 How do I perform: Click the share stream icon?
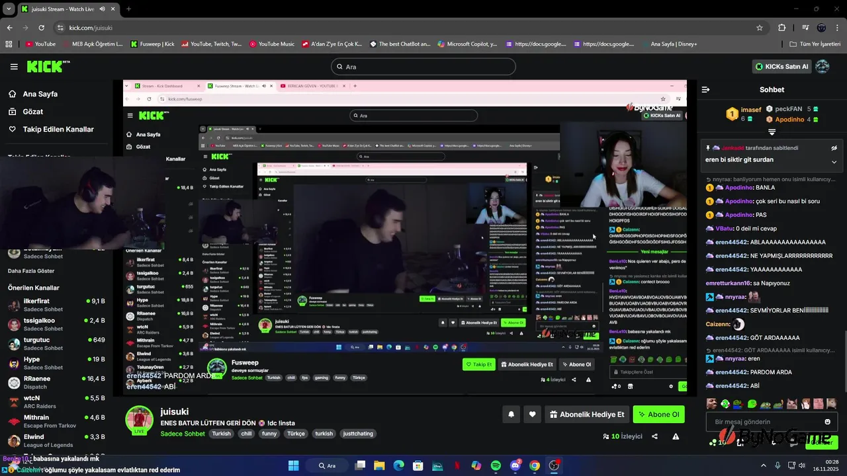pyautogui.click(x=654, y=436)
